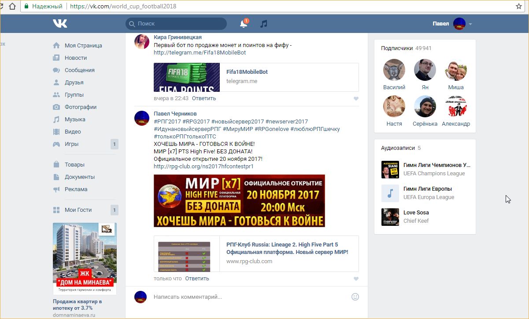Open Друзья in the sidebar
The height and width of the screenshot is (319, 529).
[74, 83]
